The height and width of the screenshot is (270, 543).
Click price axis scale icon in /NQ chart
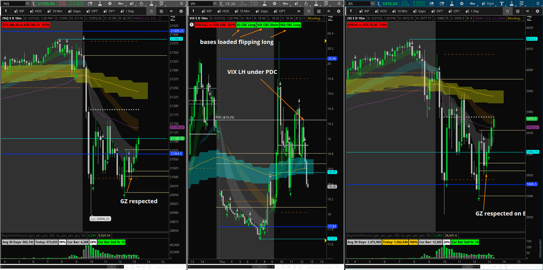coord(172,19)
